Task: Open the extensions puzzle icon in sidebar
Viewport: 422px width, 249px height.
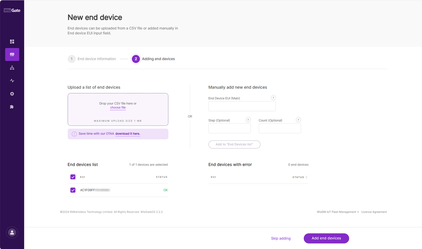Action: pyautogui.click(x=12, y=107)
